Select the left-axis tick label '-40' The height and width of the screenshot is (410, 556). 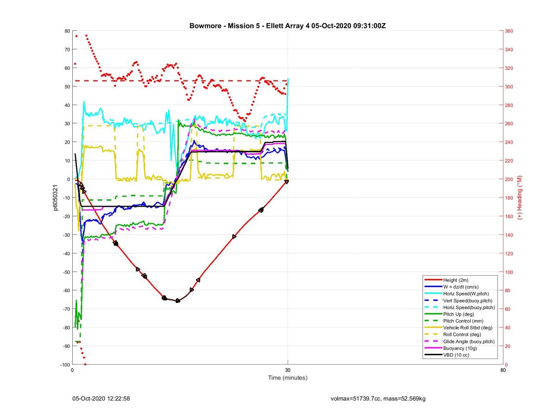point(67,253)
